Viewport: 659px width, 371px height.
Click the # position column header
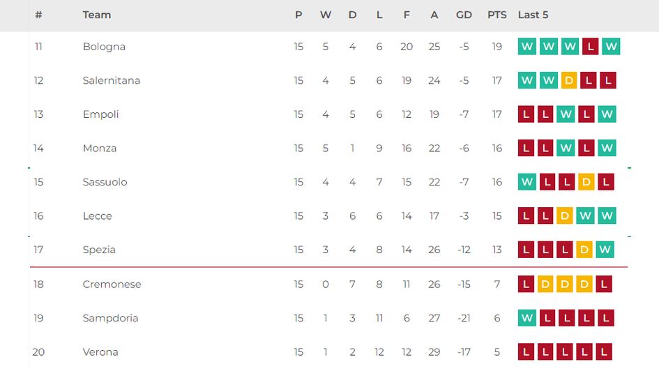click(x=38, y=15)
